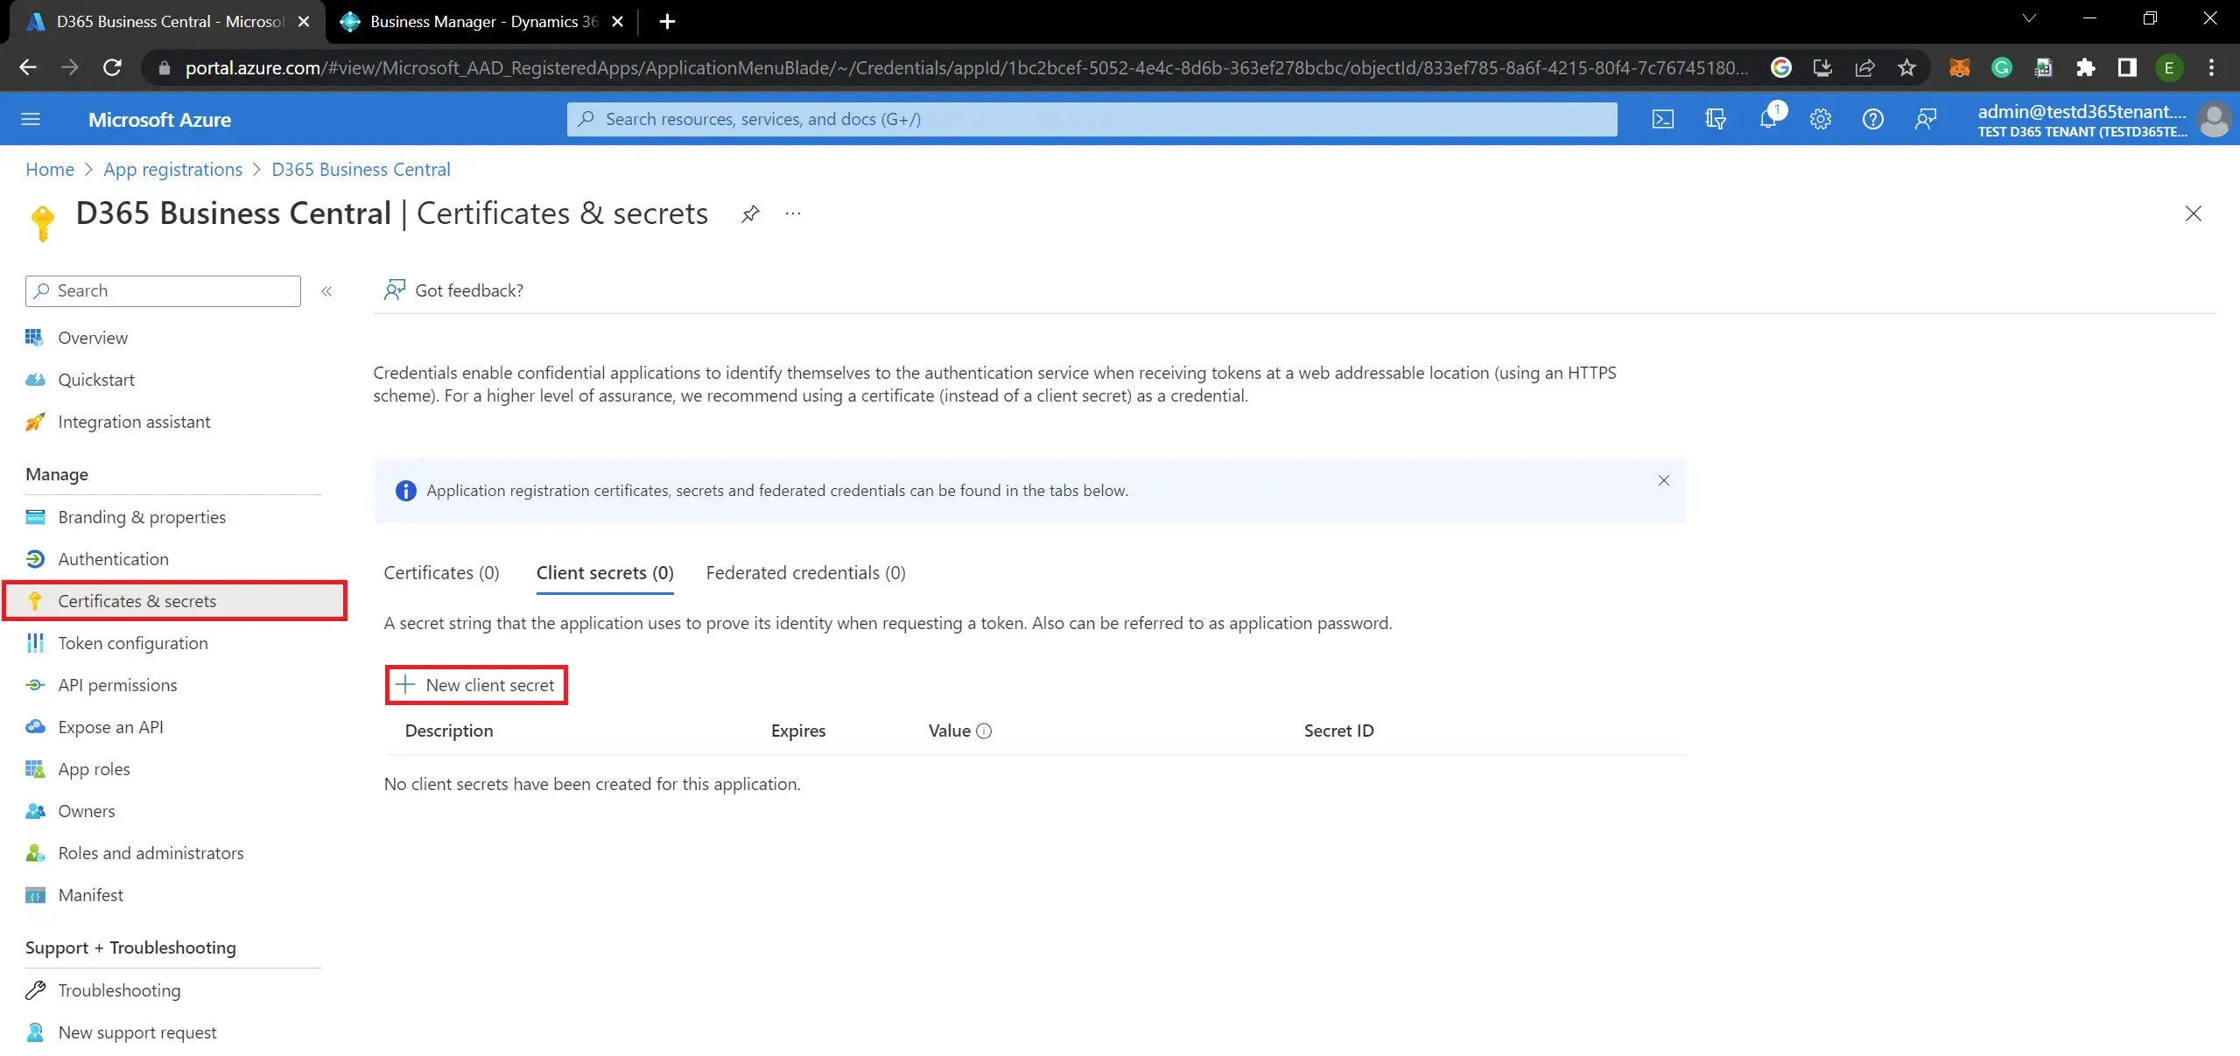Screen dimensions: 2240x1056
Task: Collapse the left navigation menu
Action: point(327,291)
